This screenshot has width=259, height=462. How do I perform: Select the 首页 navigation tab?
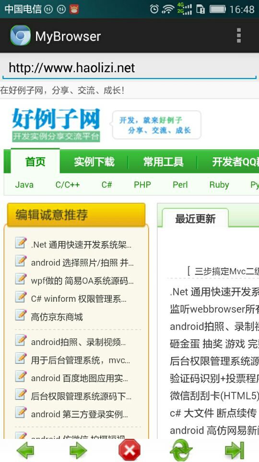35,162
